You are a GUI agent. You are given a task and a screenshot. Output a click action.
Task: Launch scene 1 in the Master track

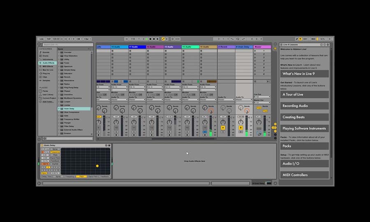[255, 51]
